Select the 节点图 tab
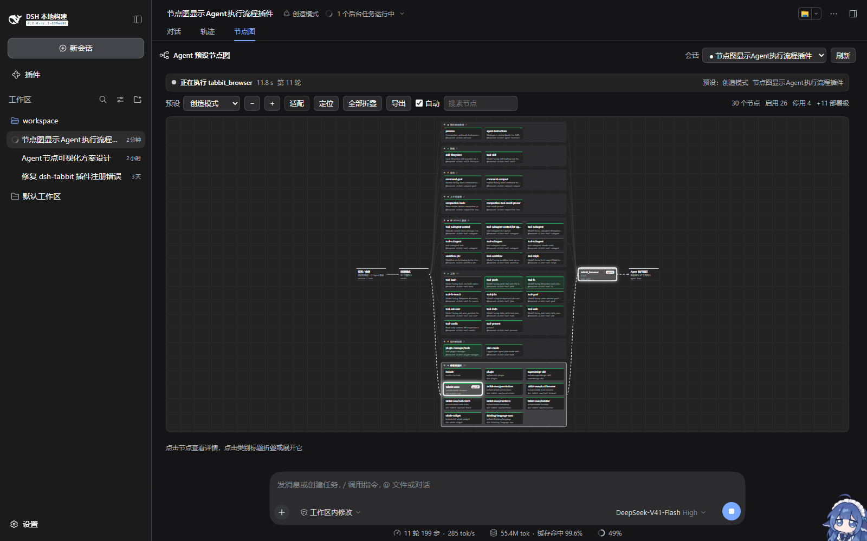The image size is (867, 541). coord(244,31)
